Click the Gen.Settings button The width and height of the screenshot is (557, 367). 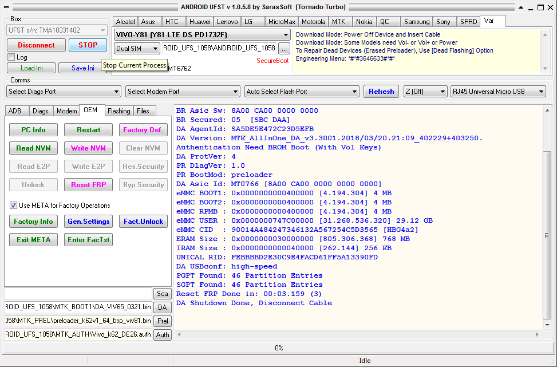tap(89, 222)
